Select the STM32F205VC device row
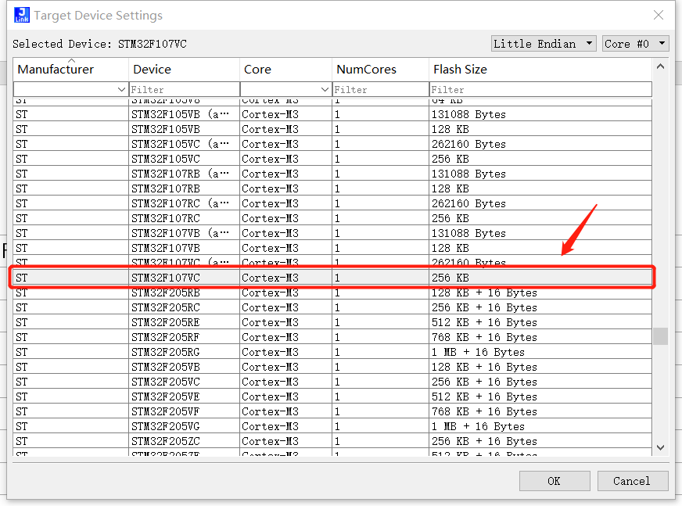The height and width of the screenshot is (506, 682). (x=332, y=382)
